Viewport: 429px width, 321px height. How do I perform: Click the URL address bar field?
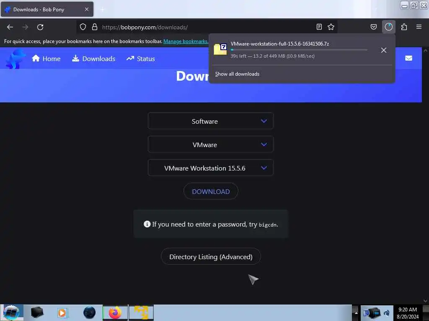[207, 27]
